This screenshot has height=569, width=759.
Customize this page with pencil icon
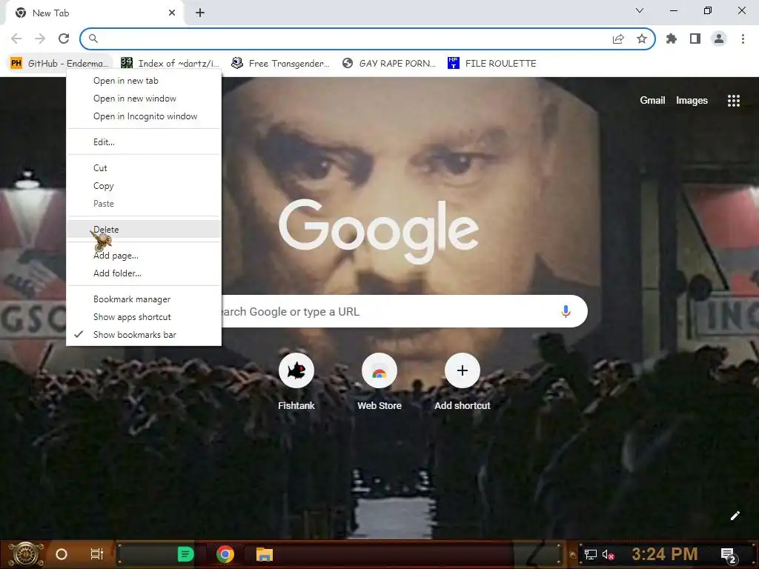pos(735,516)
